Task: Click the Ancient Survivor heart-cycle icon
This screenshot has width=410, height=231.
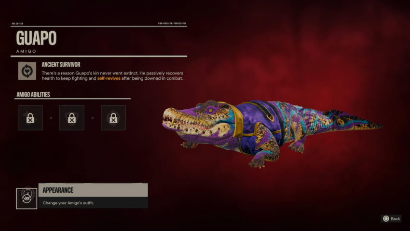Action: (27, 71)
